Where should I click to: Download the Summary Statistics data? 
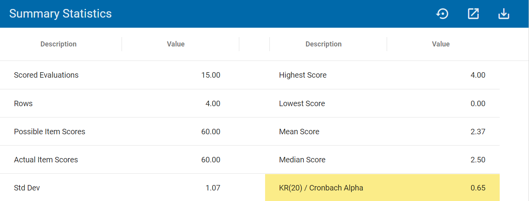[504, 14]
